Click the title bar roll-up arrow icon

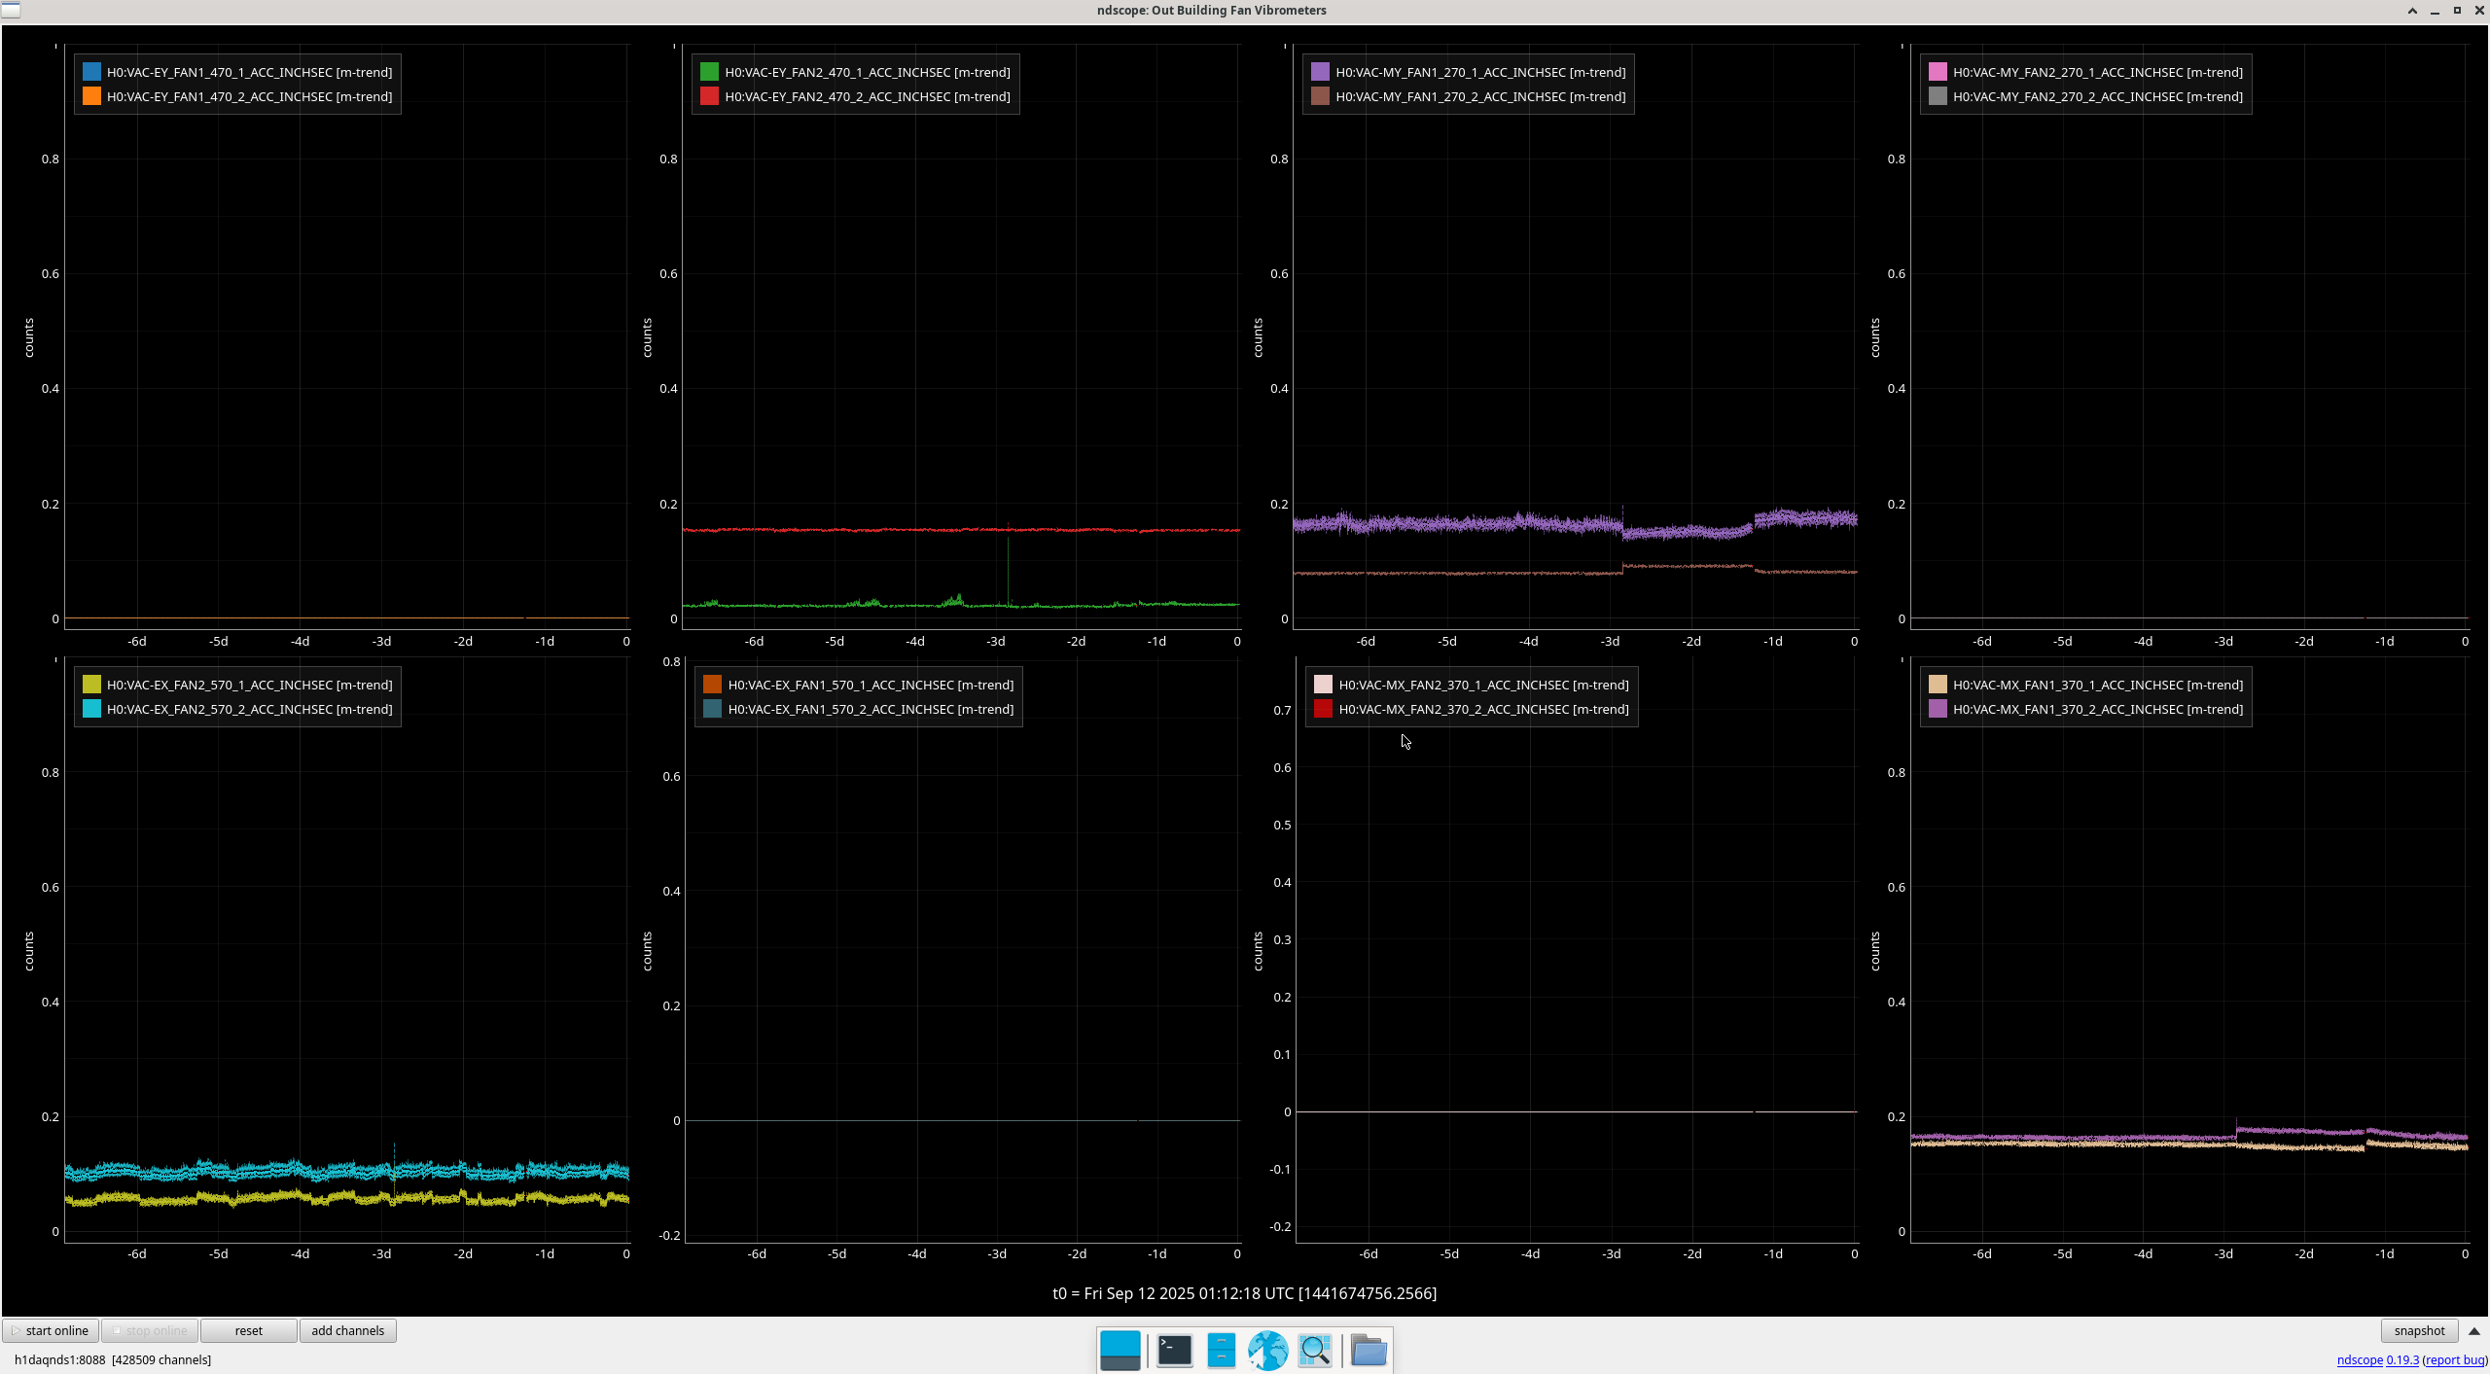[x=2412, y=11]
